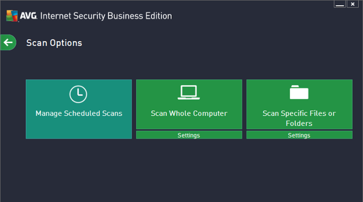363x202 pixels.
Task: Go back using the green arrow button
Action: coord(8,42)
